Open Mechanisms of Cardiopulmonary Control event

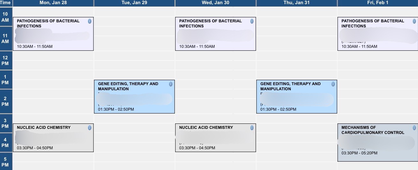(x=378, y=143)
